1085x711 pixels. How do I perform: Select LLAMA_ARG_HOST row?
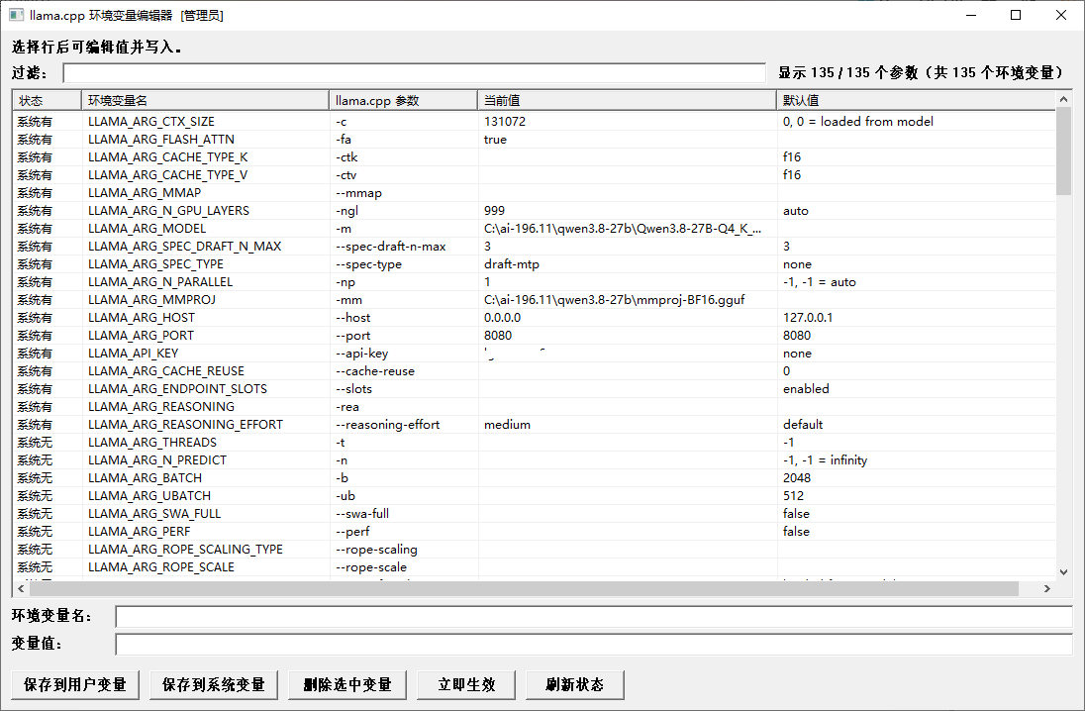click(535, 318)
